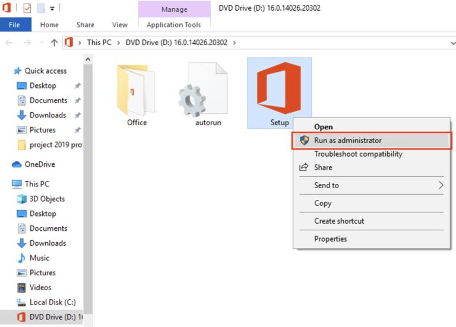This screenshot has width=456, height=327.
Task: Click the Office icon in address bar
Action: point(69,43)
